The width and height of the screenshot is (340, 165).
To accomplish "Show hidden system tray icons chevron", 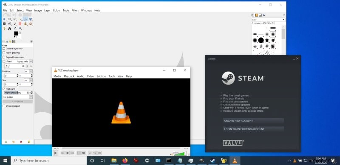I will coord(289,161).
